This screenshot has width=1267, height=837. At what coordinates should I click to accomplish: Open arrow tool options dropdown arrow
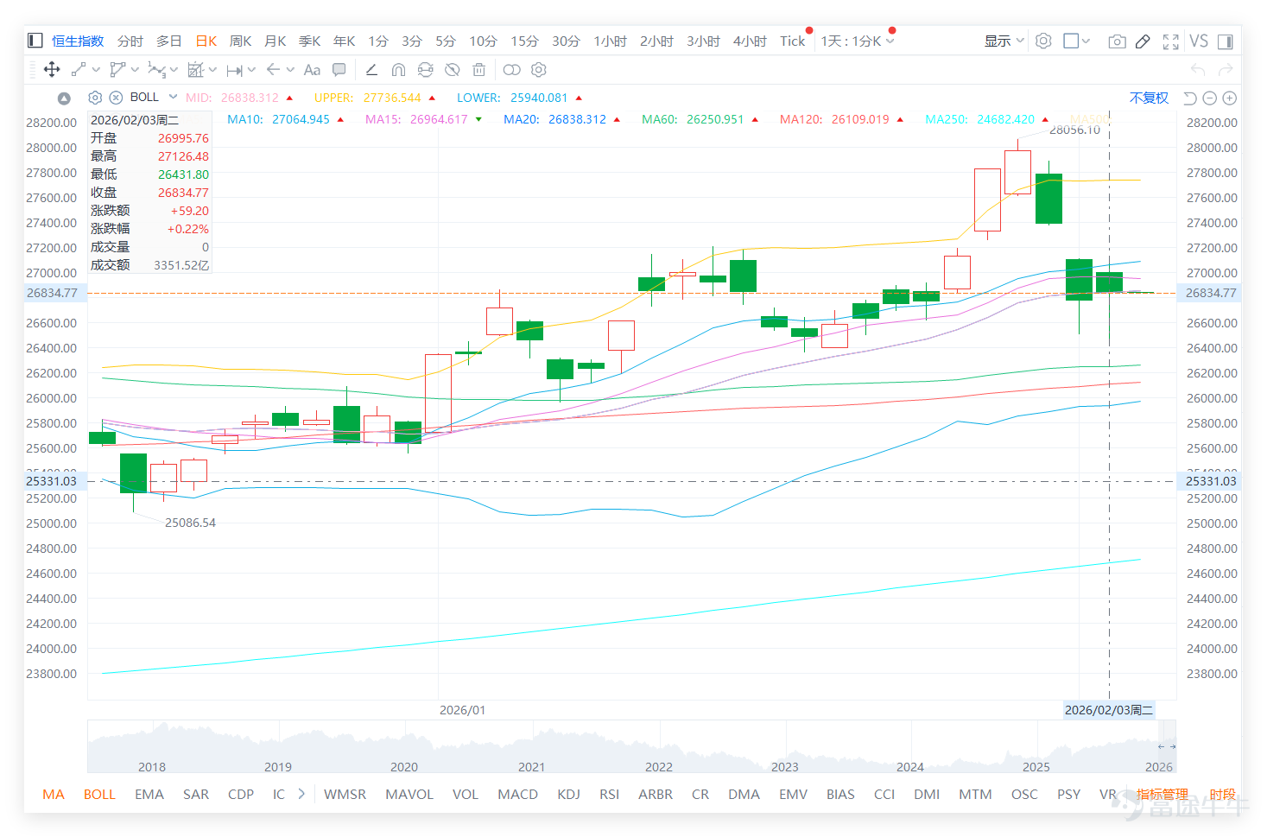(x=290, y=70)
